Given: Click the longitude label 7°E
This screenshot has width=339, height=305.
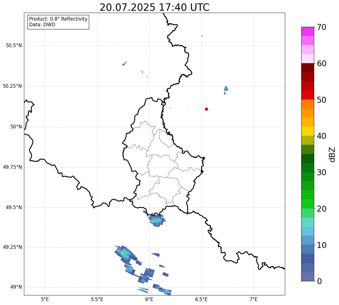Looking at the screenshot, I should coord(254,299).
